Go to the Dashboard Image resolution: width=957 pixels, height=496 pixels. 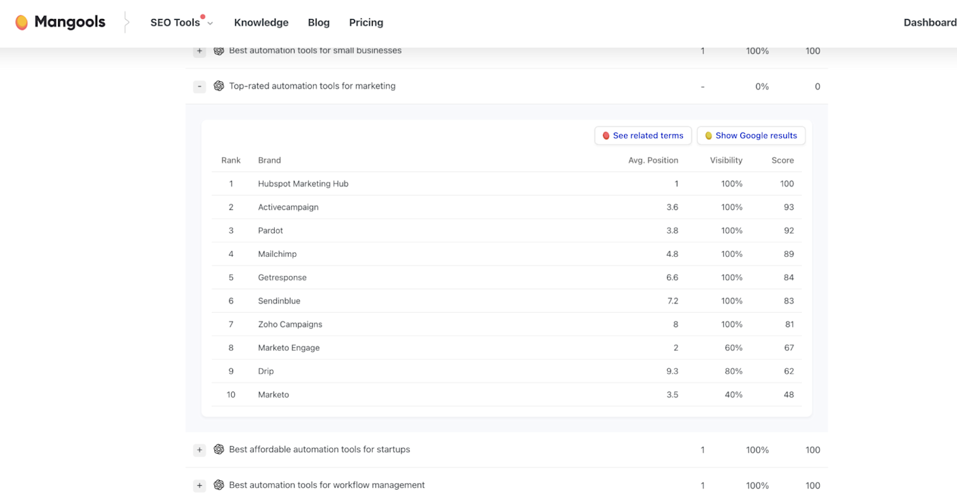coord(930,23)
